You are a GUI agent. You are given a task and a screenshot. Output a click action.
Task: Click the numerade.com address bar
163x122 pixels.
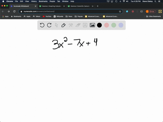click(70, 12)
